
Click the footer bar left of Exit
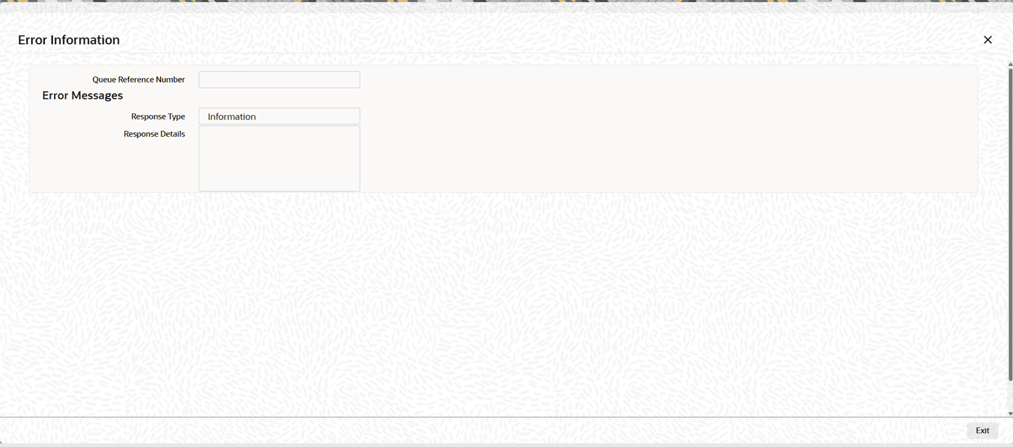pos(482,430)
